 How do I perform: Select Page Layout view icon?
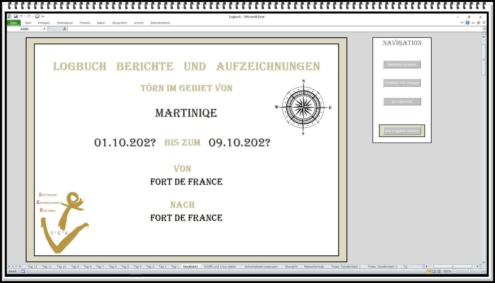(x=434, y=271)
